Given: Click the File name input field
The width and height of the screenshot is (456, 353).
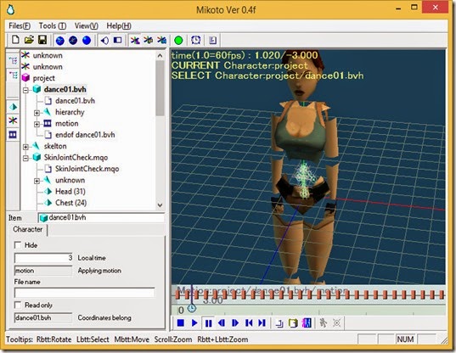Looking at the screenshot, I should [x=84, y=293].
